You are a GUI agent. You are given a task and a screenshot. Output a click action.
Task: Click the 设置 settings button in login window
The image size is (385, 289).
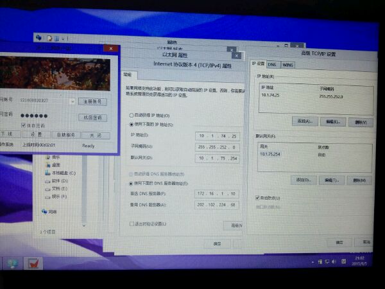click(x=36, y=134)
